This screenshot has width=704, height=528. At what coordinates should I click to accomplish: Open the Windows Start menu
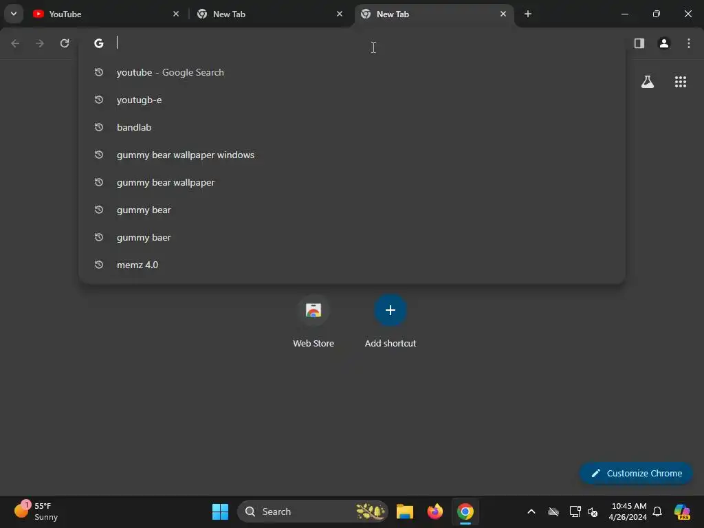pyautogui.click(x=220, y=511)
